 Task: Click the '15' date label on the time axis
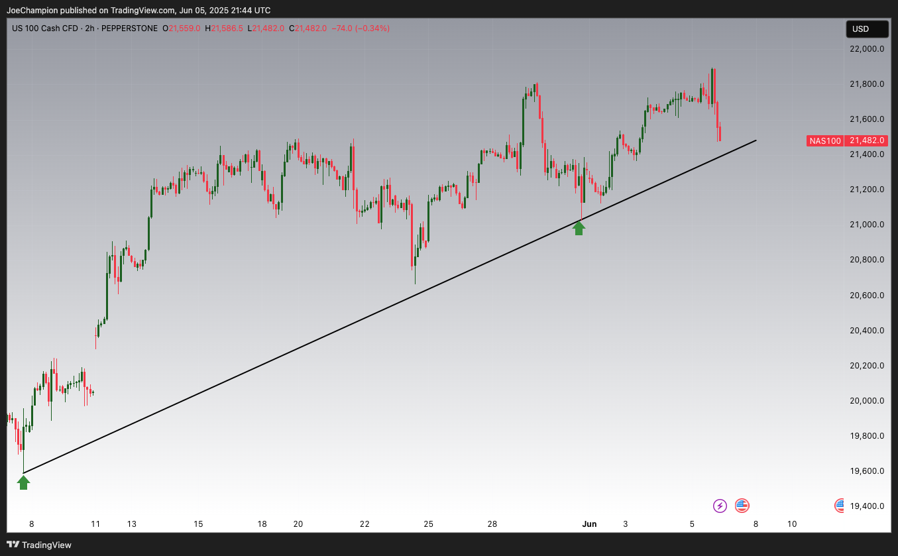(x=198, y=524)
